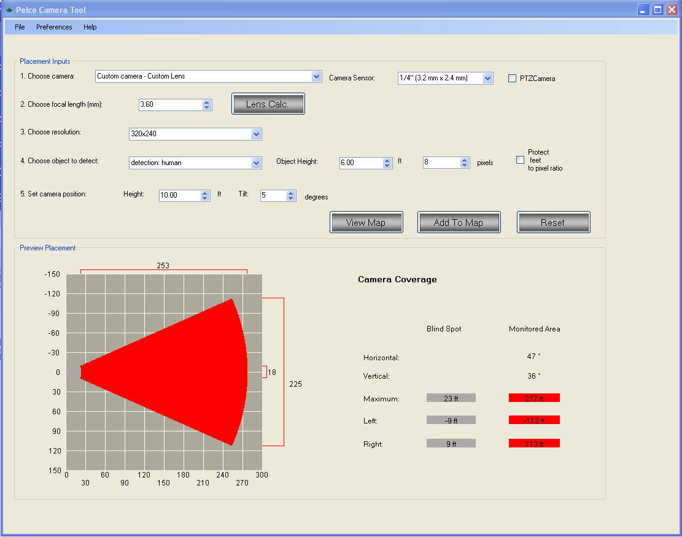The width and height of the screenshot is (682, 537).
Task: Click the View Map button
Action: 366,222
